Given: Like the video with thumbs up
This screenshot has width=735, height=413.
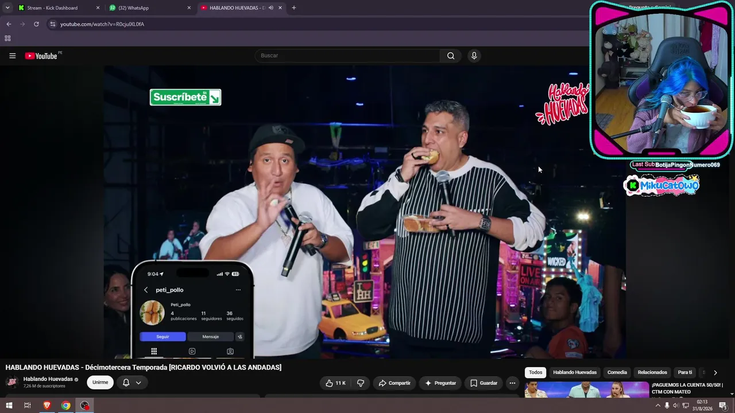Looking at the screenshot, I should coord(335,383).
